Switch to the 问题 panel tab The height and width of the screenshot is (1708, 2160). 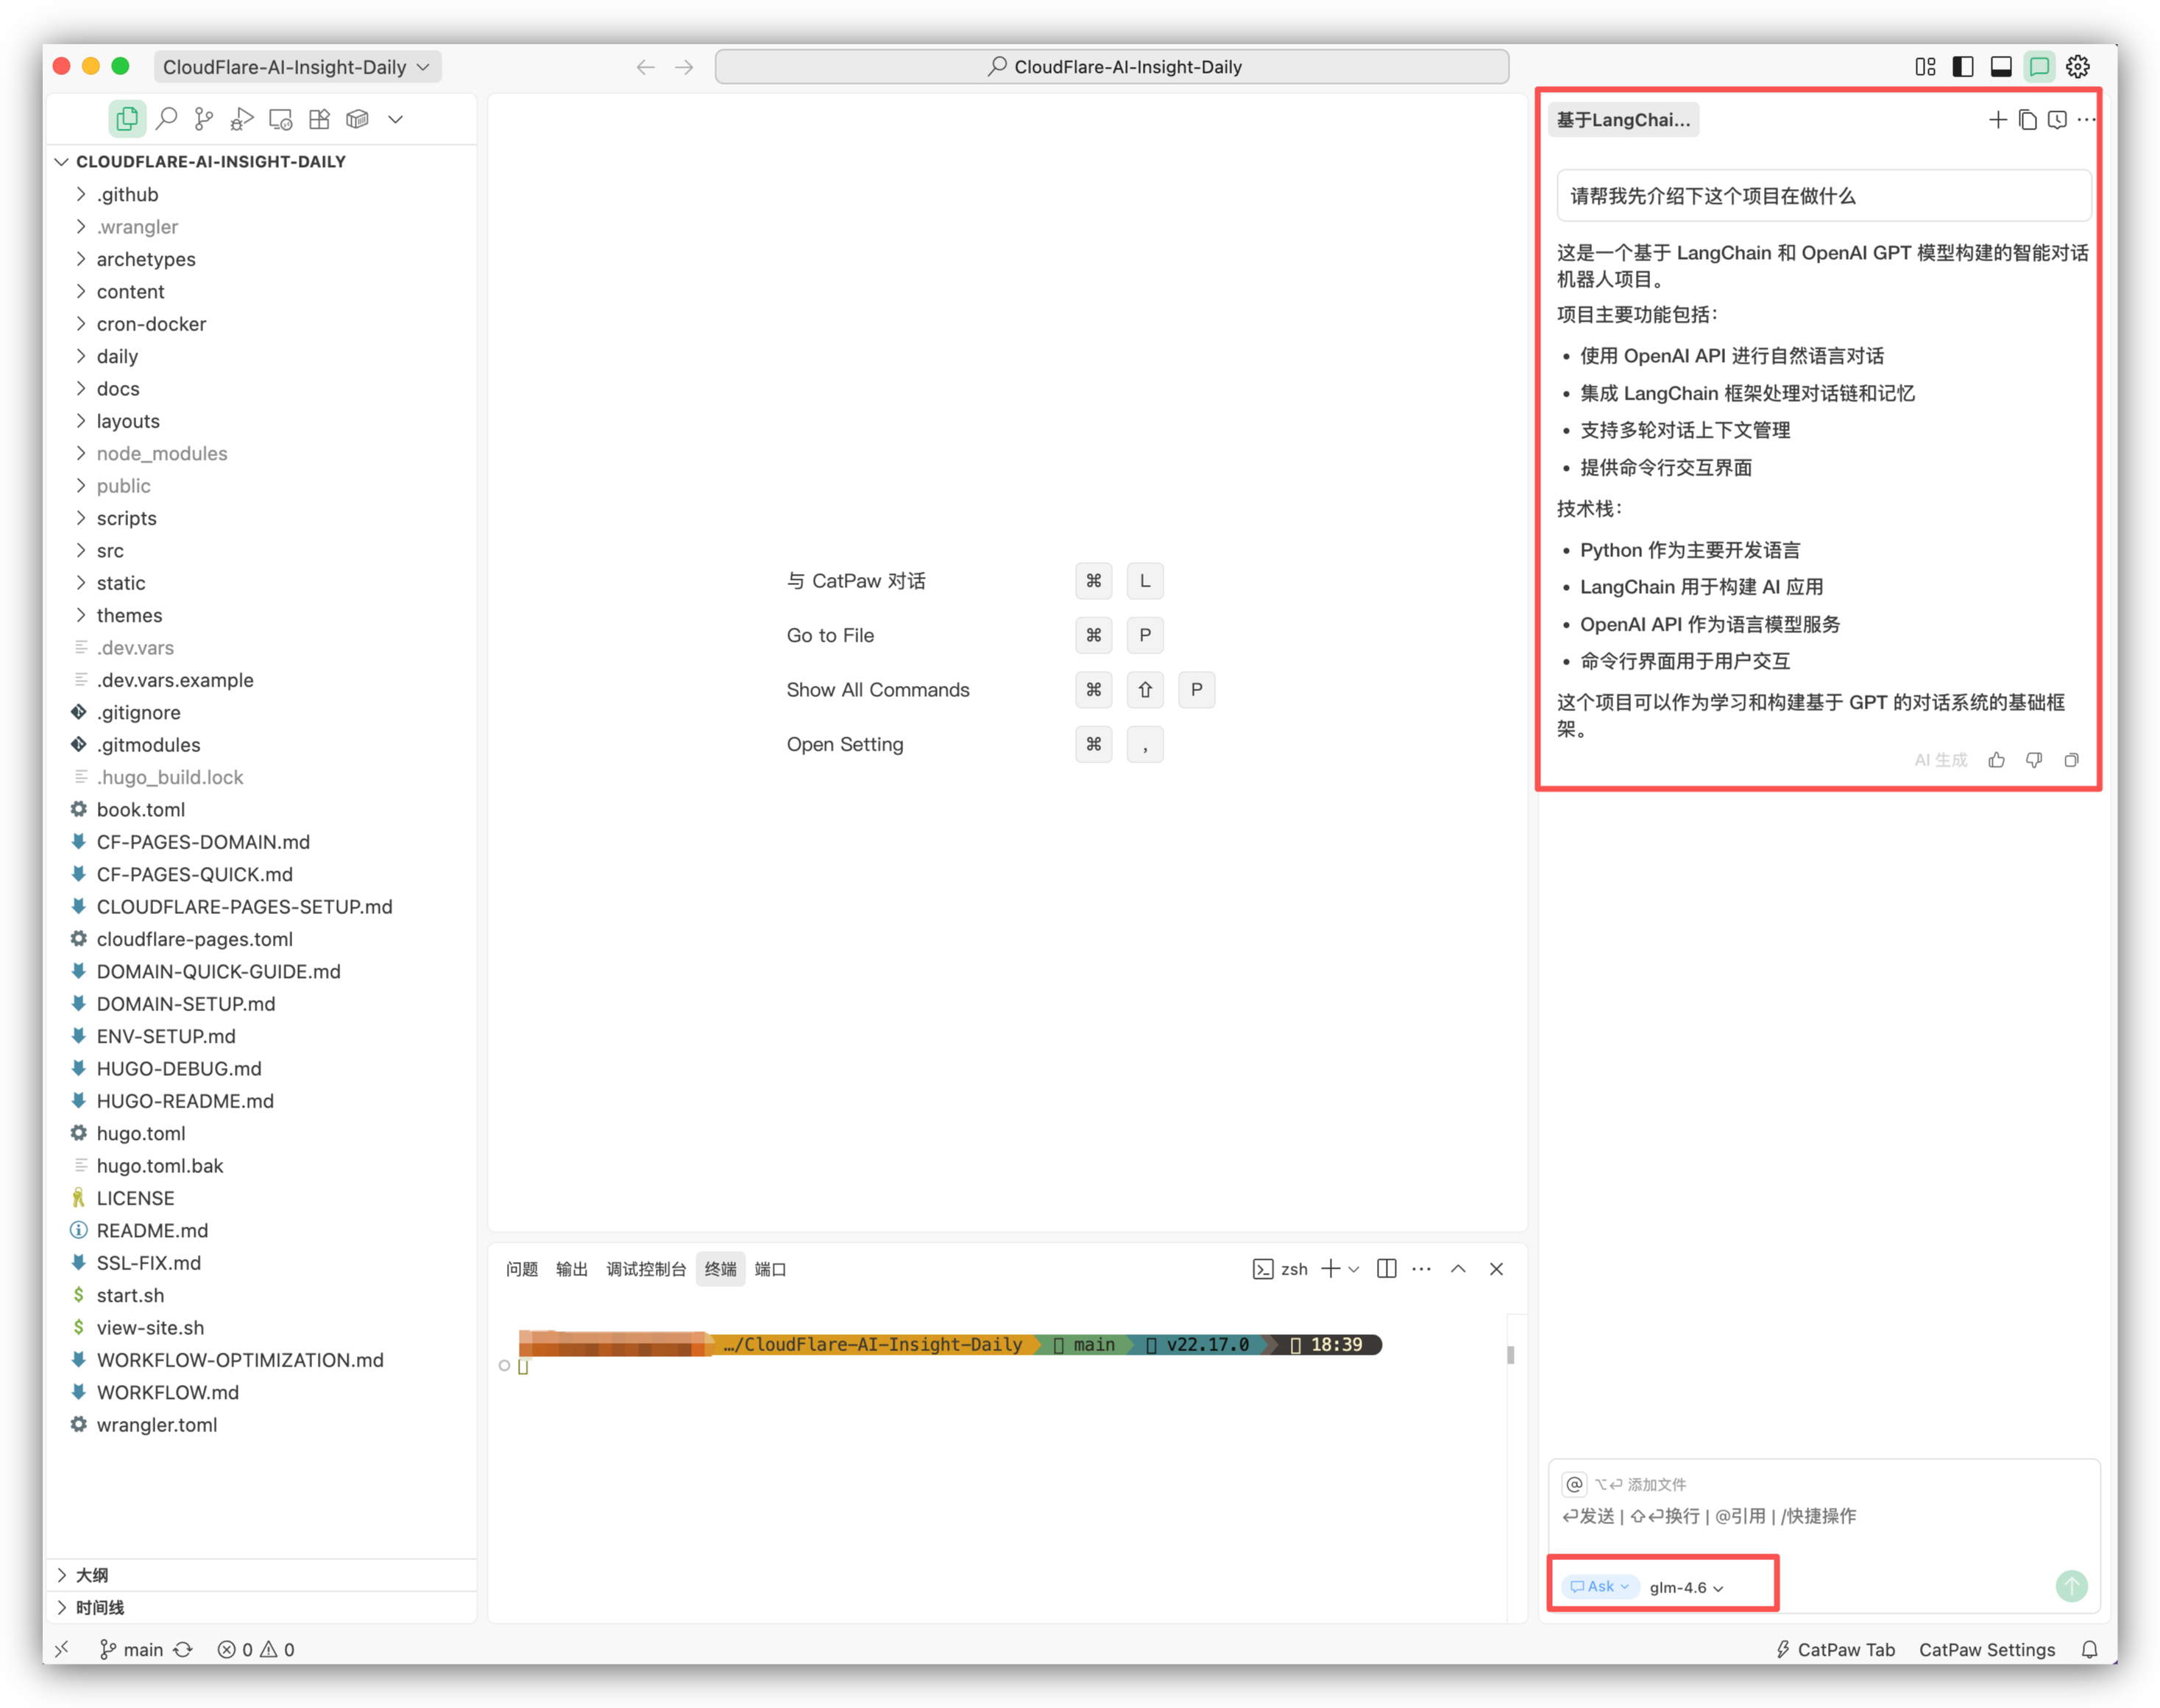[x=521, y=1269]
